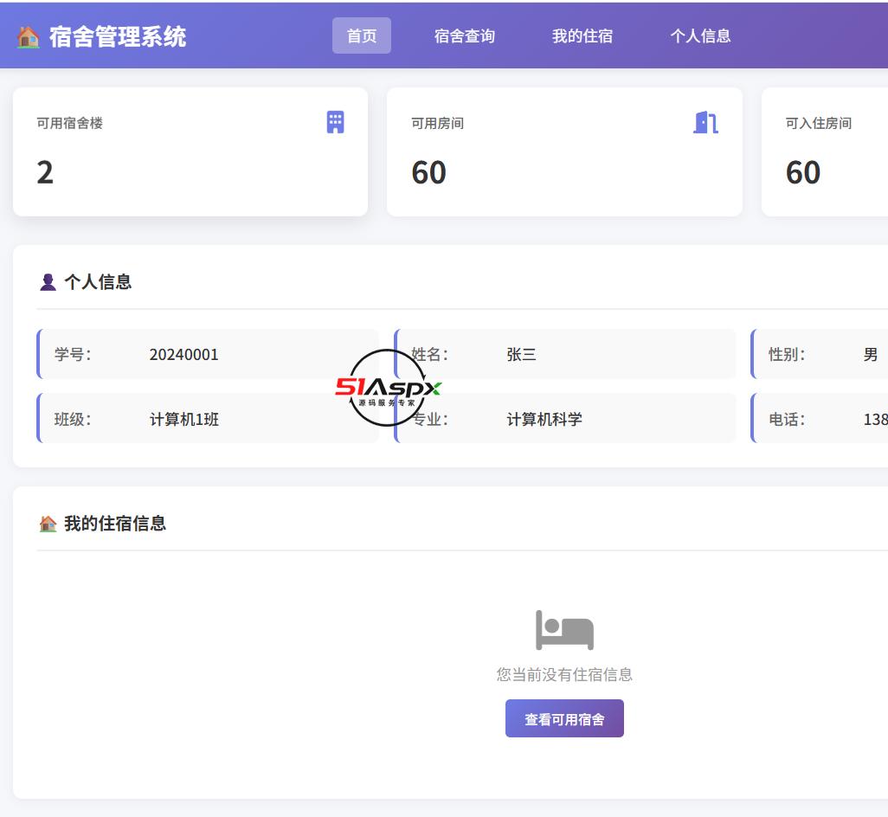
Task: Click the name value 张三
Action: click(x=522, y=355)
